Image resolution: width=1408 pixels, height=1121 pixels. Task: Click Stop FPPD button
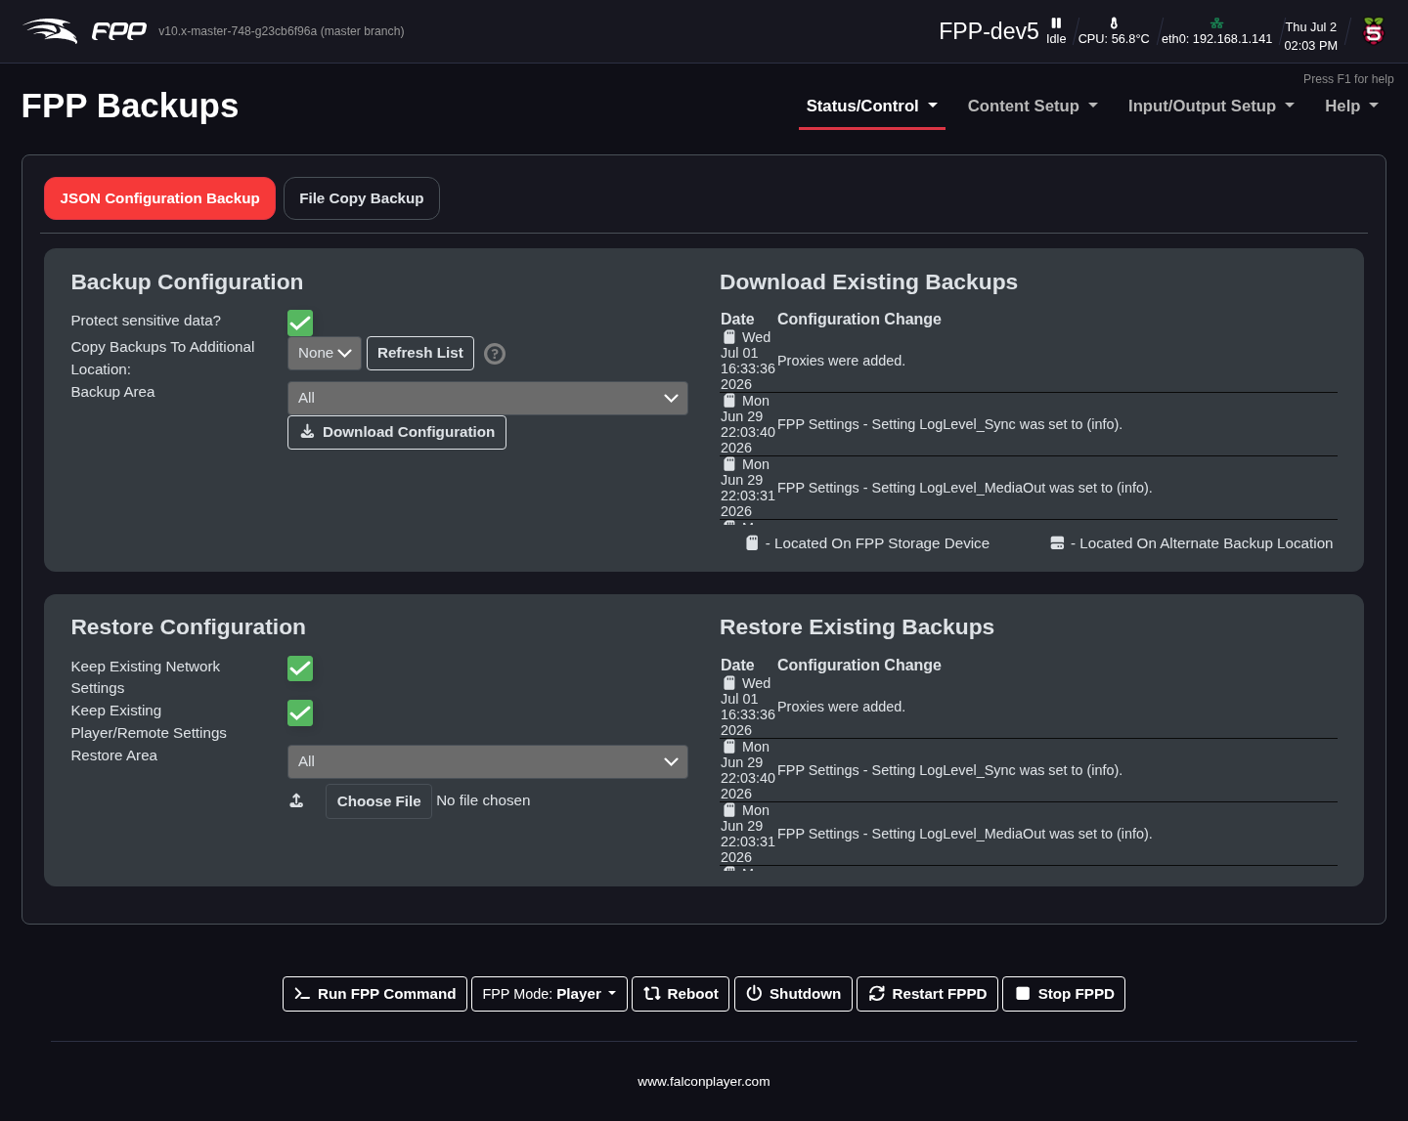click(1064, 994)
